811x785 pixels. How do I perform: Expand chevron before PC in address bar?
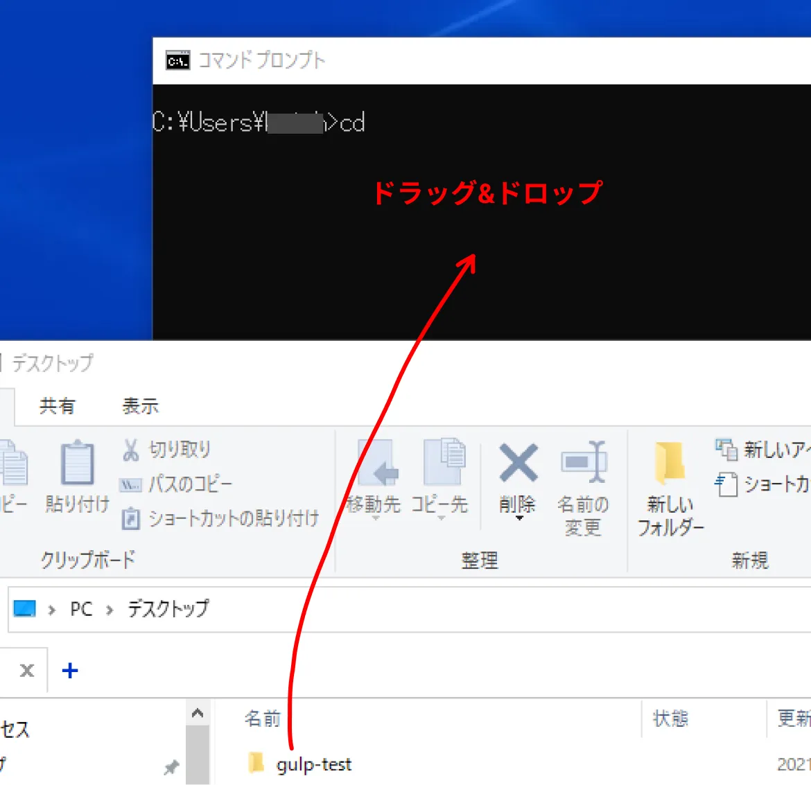tap(51, 610)
